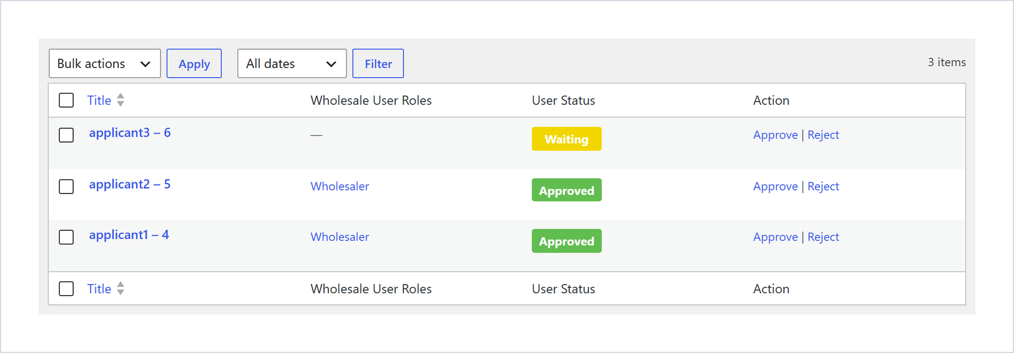Click footer Action column label
Viewport: 1014px width, 353px height.
click(x=771, y=289)
